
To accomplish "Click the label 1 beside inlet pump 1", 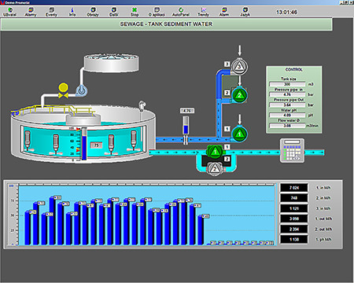I will [227, 129].
